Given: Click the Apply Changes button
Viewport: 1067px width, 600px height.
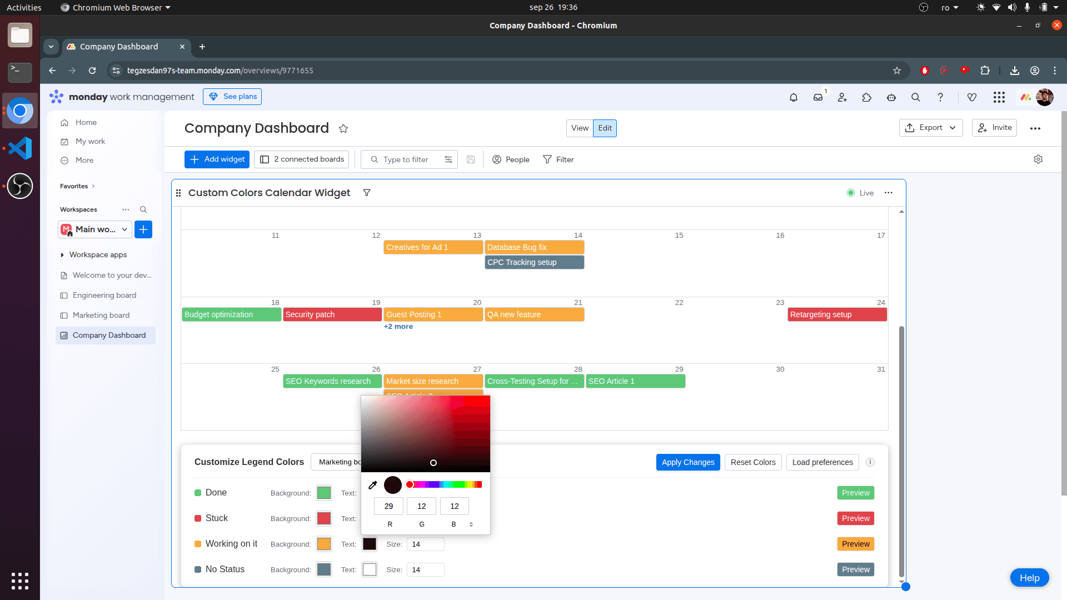Looking at the screenshot, I should point(687,462).
